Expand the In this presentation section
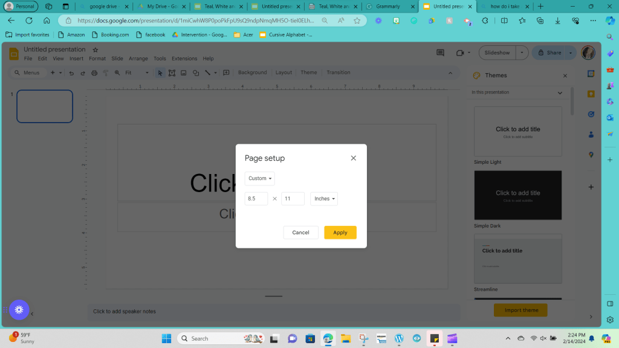The height and width of the screenshot is (348, 619). click(560, 92)
